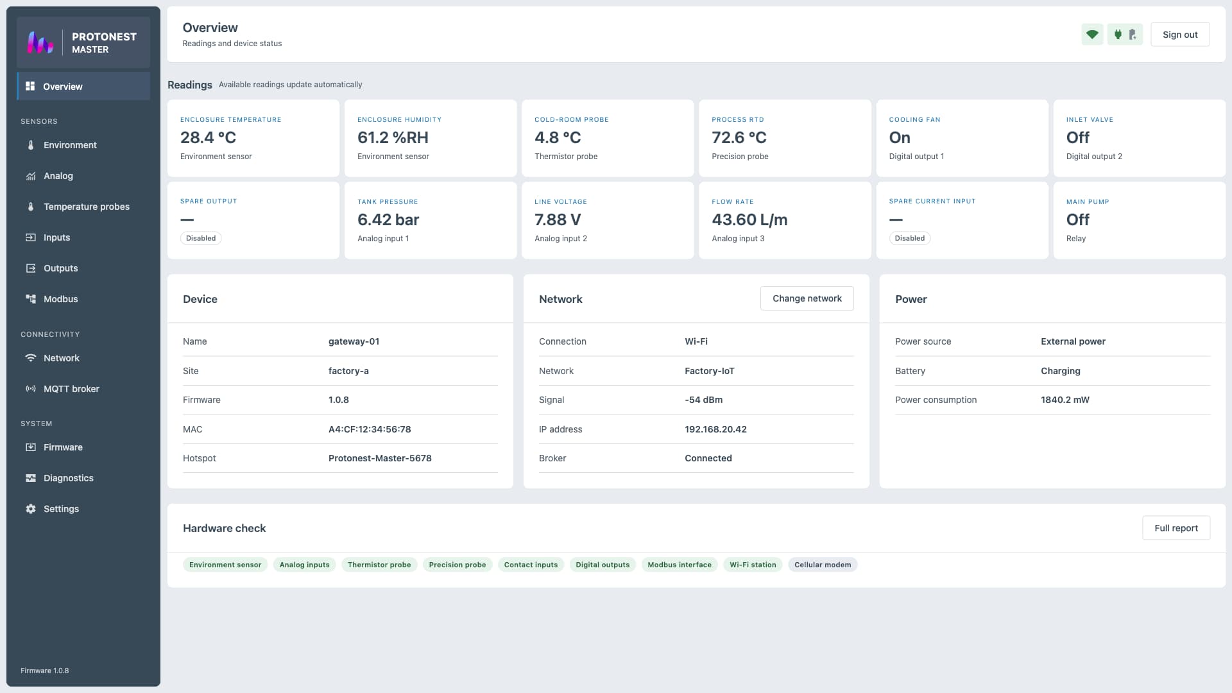This screenshot has height=693, width=1232.
Task: Click the MAC address value A4:CF:12:34:56:78
Action: tap(370, 429)
